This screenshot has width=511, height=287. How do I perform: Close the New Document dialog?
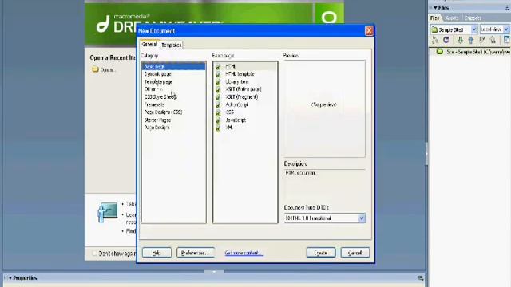click(x=369, y=31)
